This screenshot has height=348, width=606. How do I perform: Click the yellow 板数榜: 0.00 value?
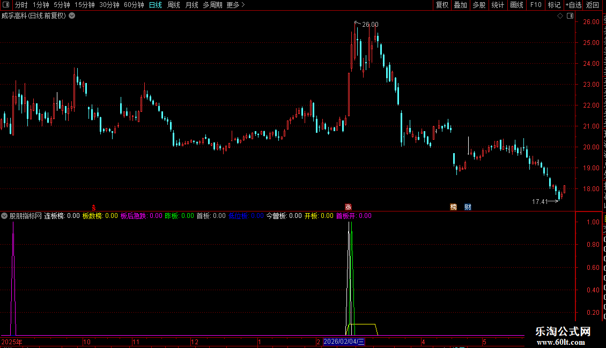100,216
